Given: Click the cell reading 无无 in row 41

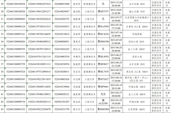Looking at the screenshot, I should [x=103, y=94].
